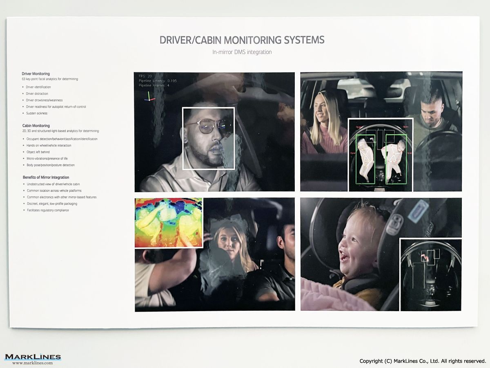Click 'Common electronics with other mirror-based features' bullet
This screenshot has height=368, width=490.
point(61,197)
